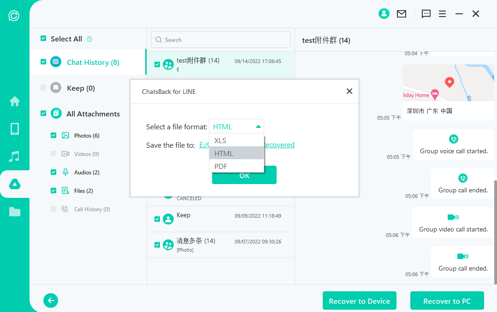Click the 深圳市 广东 中国 location text
This screenshot has height=312, width=497.
point(430,111)
